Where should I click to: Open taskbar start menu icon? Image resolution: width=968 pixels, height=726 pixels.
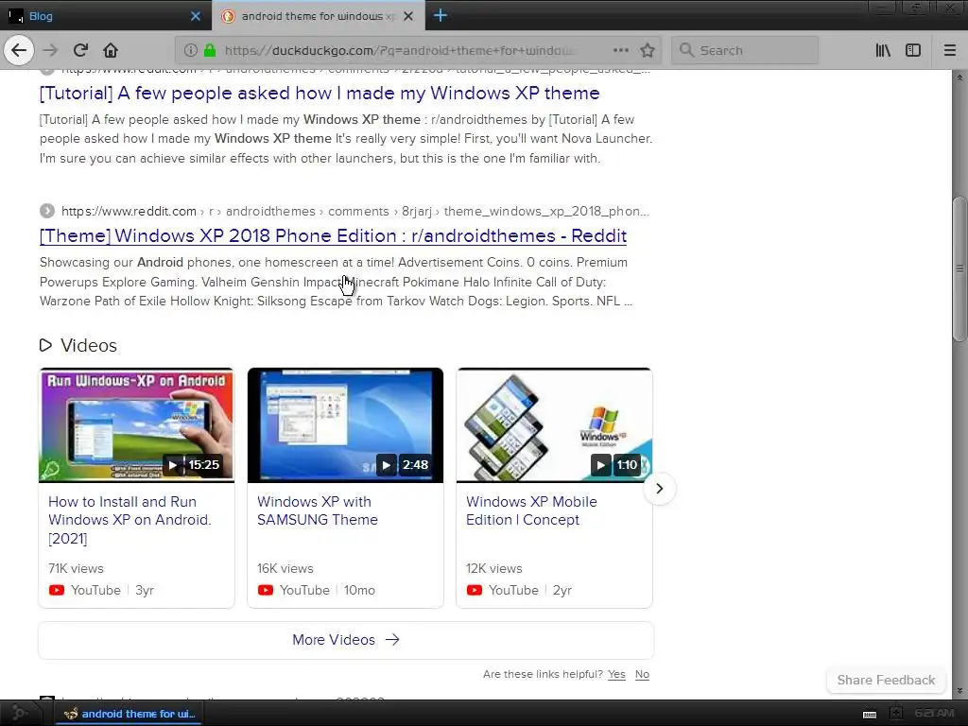(19, 714)
